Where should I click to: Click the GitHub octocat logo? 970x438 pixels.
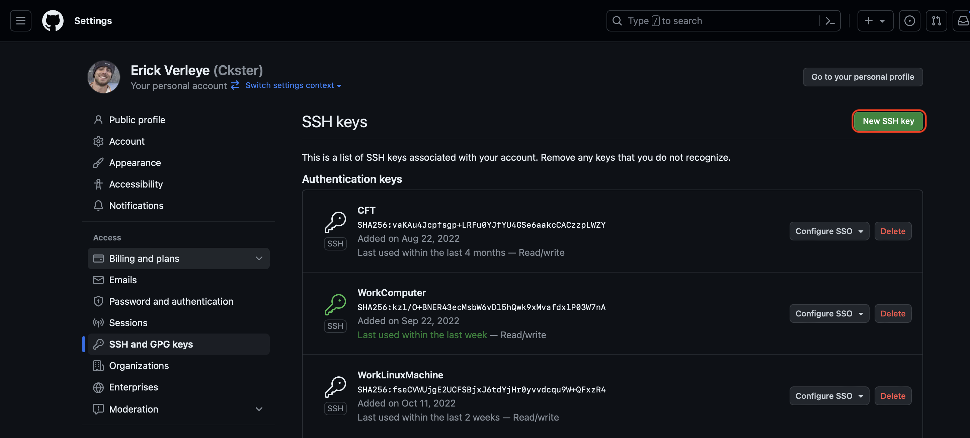(x=53, y=21)
